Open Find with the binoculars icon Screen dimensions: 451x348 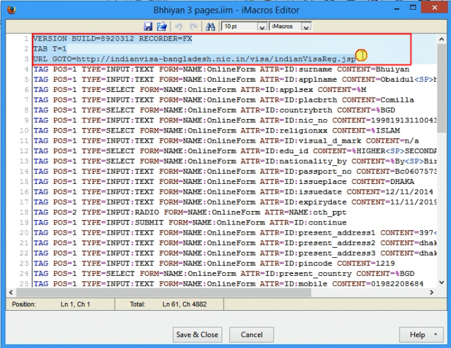210,27
